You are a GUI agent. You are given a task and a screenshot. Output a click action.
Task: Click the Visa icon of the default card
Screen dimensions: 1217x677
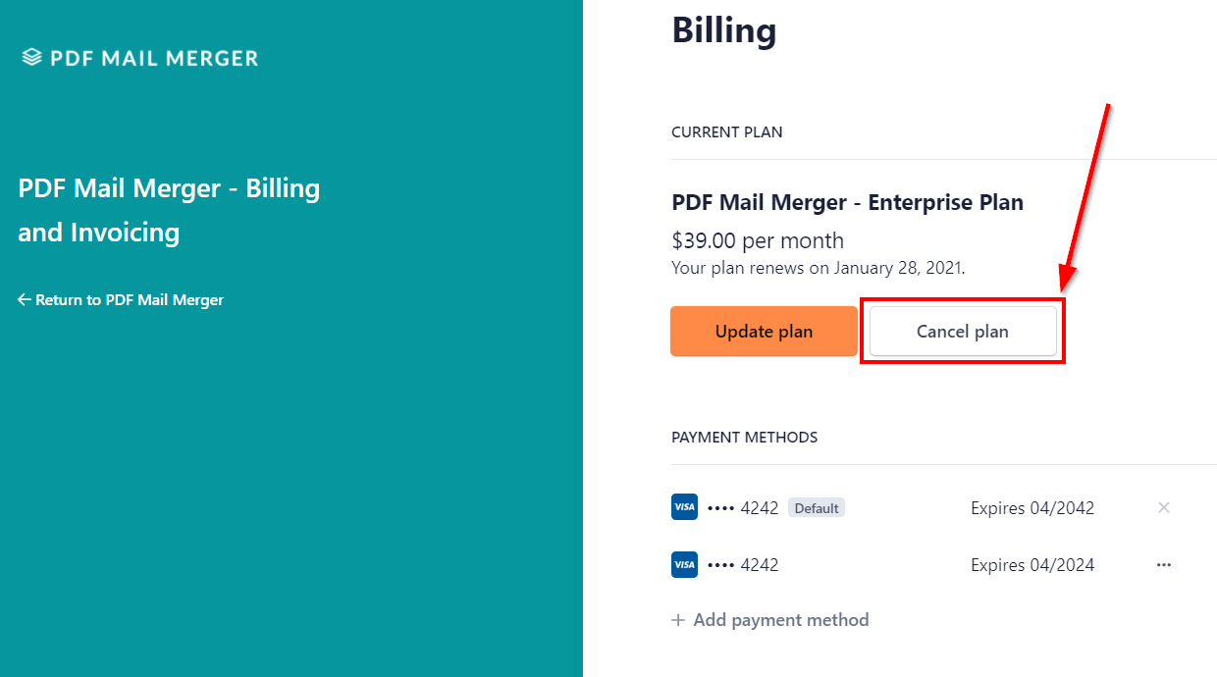pos(684,507)
